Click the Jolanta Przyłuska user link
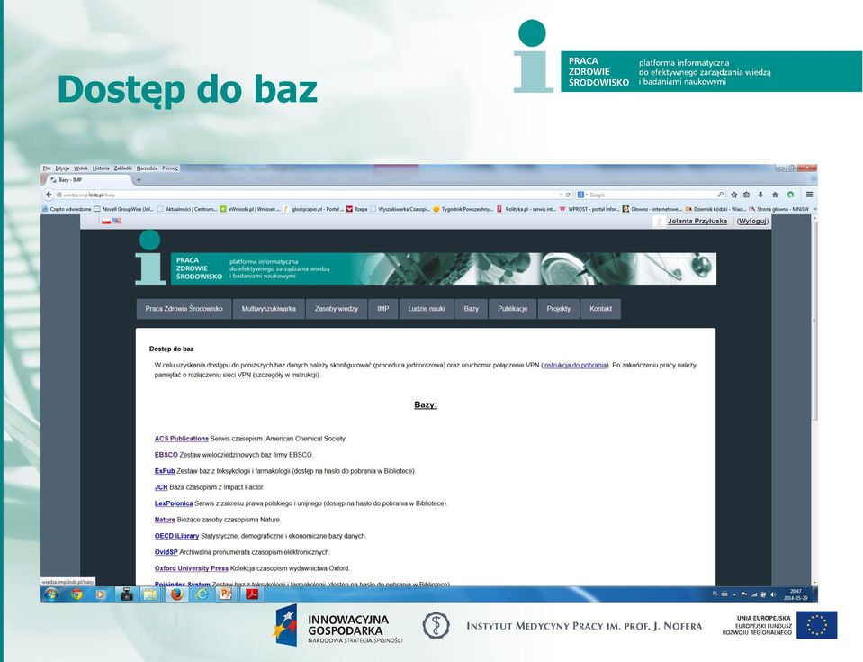This screenshot has height=662, width=863. click(x=697, y=221)
